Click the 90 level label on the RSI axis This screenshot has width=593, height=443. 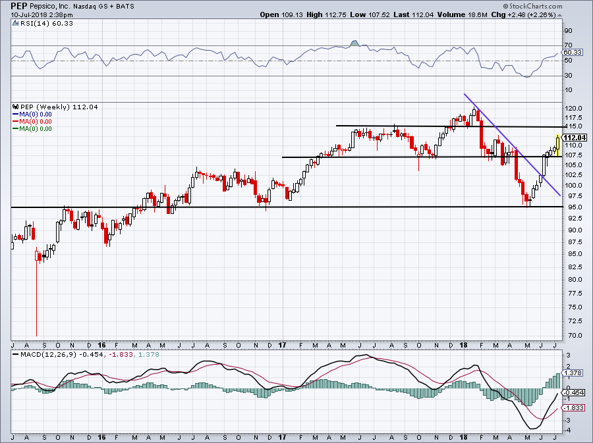click(x=568, y=30)
